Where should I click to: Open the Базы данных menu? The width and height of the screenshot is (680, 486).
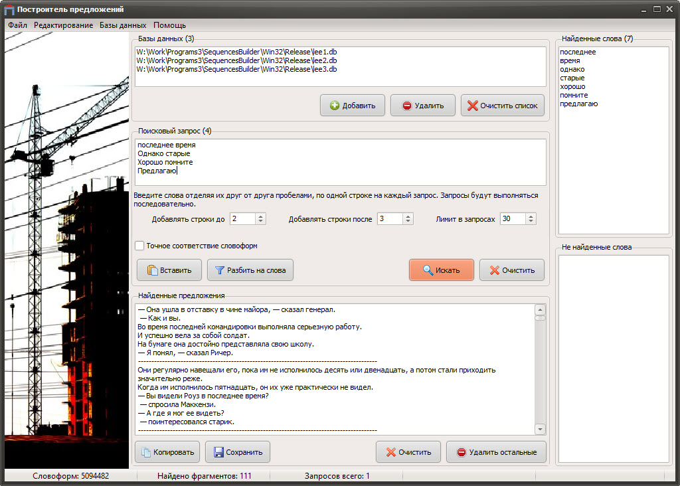(x=123, y=25)
